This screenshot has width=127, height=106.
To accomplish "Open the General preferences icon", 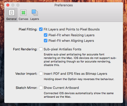I will tap(12, 13).
